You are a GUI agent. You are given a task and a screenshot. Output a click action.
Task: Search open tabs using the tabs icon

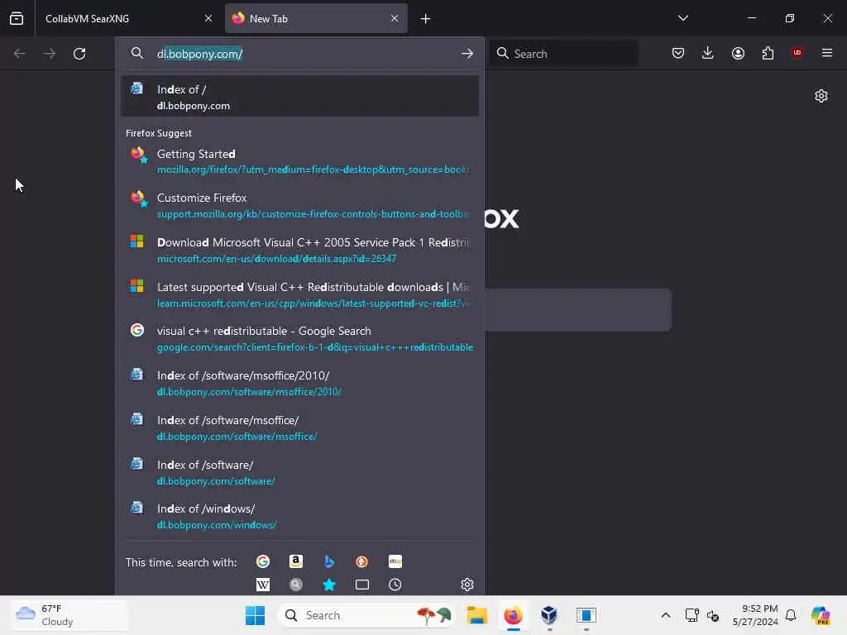(x=362, y=585)
